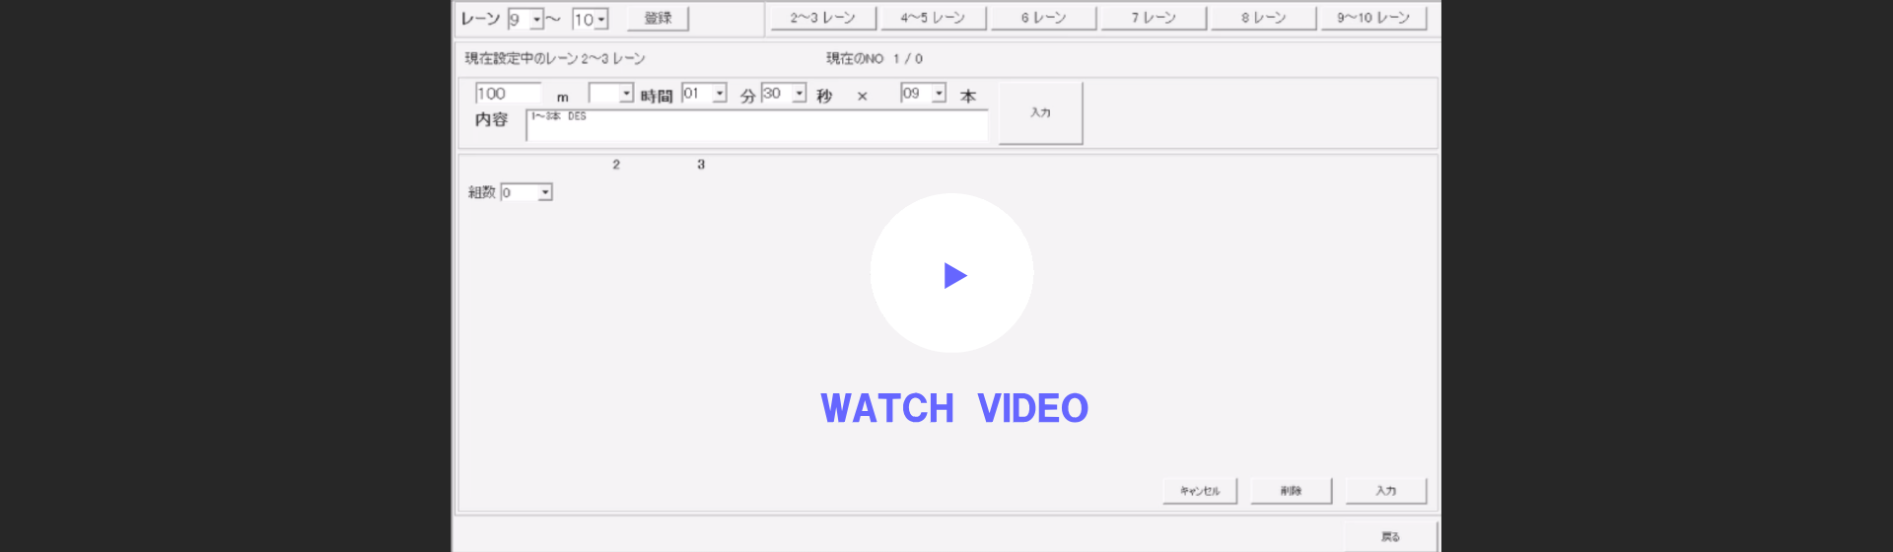Select the 7 レーン tab
The width and height of the screenshot is (1893, 552).
tap(1153, 18)
